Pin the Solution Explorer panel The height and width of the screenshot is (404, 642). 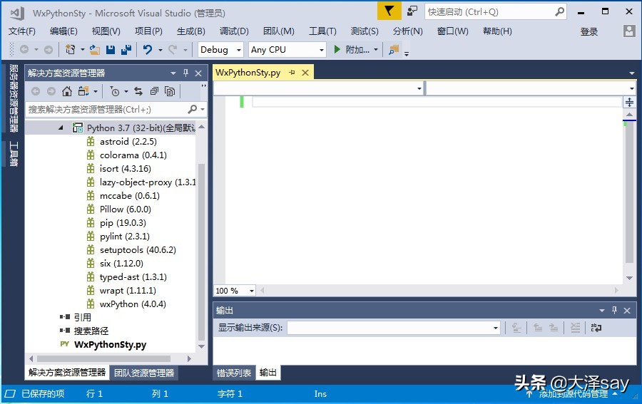coord(185,73)
